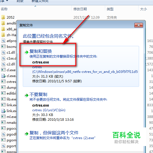Click 修改日期: 2010/3/18 13:16 text
The image size is (153, 153).
tap(53, 119)
